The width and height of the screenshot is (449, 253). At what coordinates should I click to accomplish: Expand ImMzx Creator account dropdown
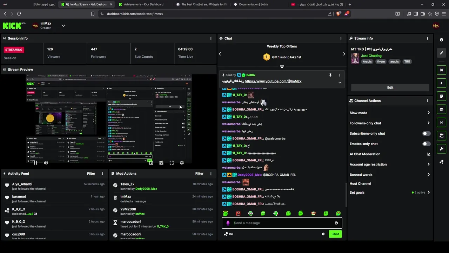63,26
